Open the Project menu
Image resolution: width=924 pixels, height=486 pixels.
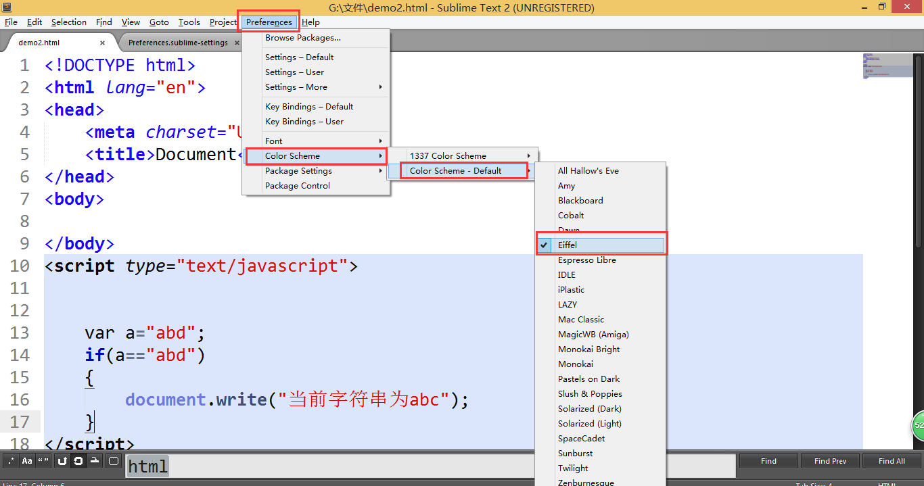223,22
